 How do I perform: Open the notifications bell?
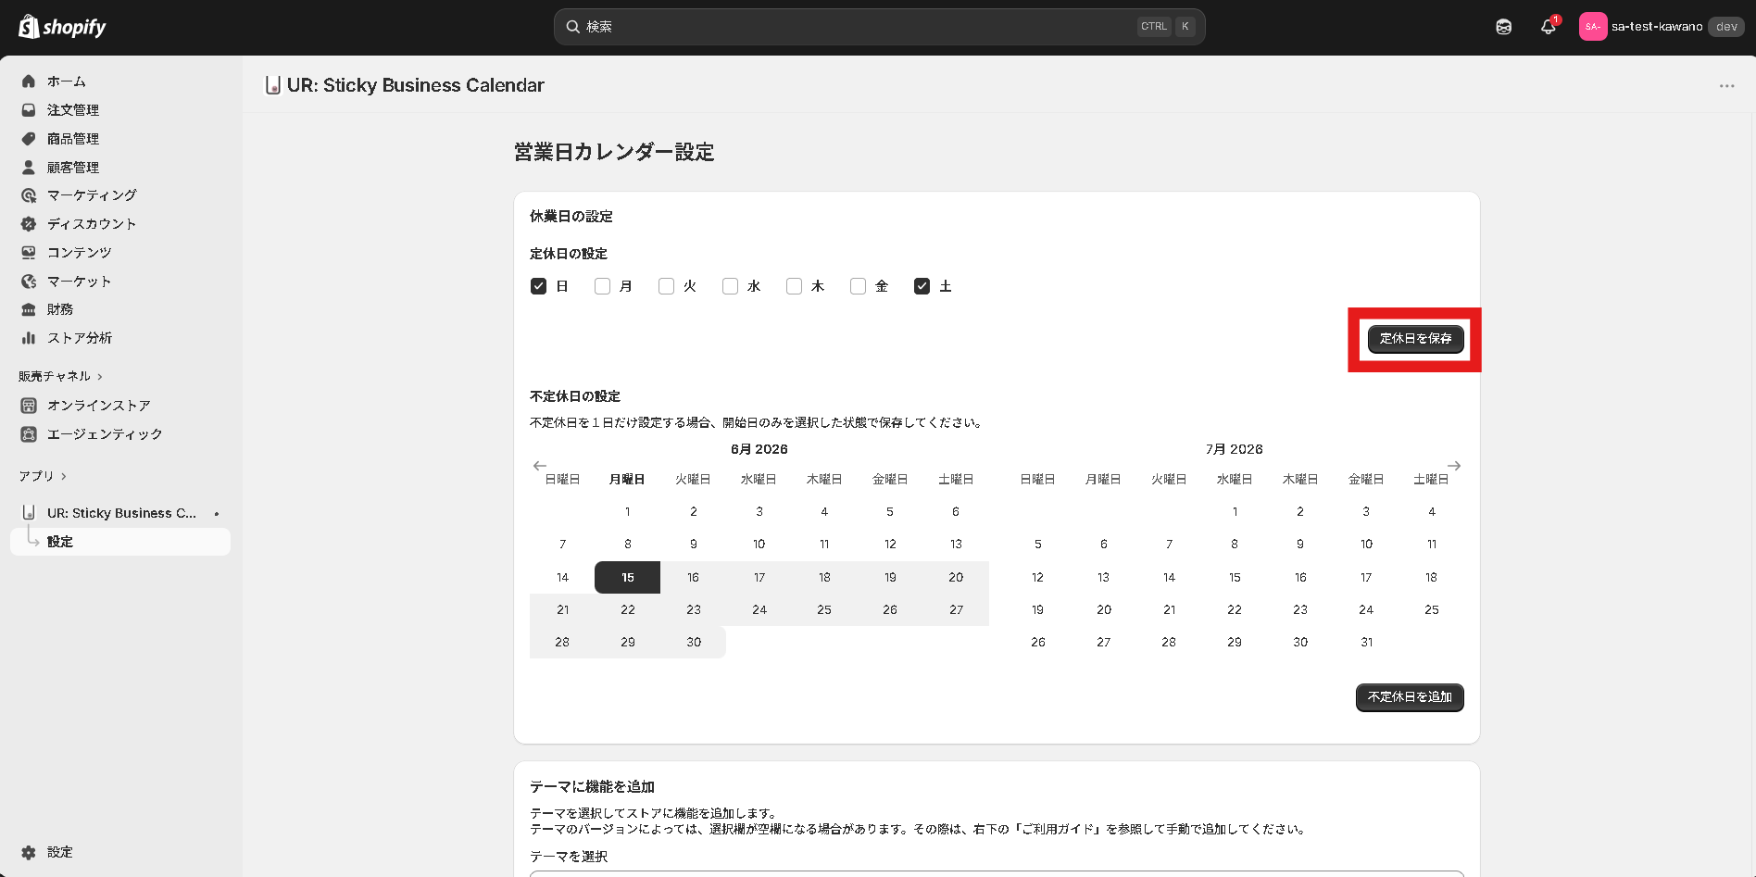click(x=1548, y=27)
